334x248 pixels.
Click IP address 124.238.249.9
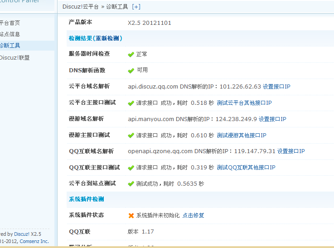(x=236, y=119)
